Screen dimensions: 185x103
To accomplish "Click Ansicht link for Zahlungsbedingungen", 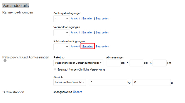I will tap(76, 19).
